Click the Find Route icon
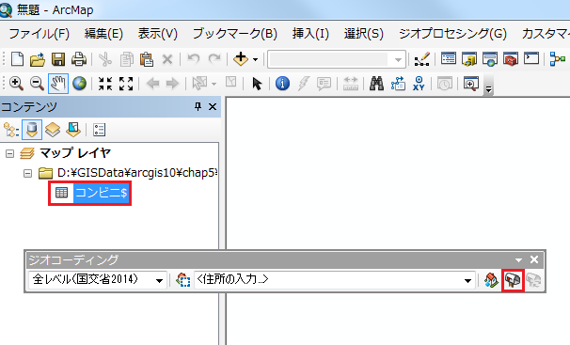Screen dimensions: 570x345 pyautogui.click(x=398, y=84)
